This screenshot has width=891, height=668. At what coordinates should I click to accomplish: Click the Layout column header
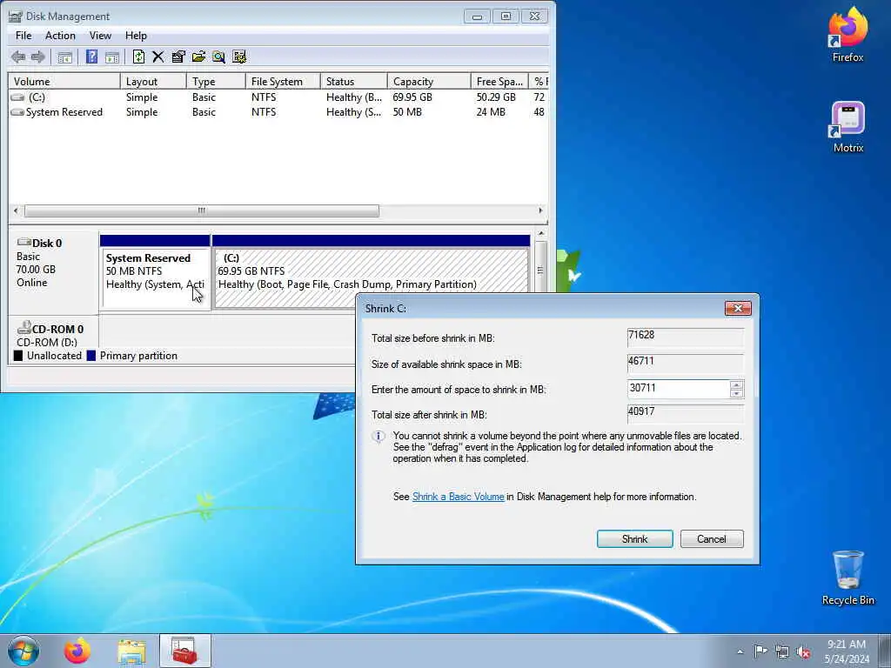coord(153,81)
